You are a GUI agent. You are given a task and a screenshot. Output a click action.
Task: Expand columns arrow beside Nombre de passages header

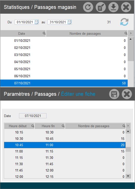pyautogui.click(x=131, y=33)
